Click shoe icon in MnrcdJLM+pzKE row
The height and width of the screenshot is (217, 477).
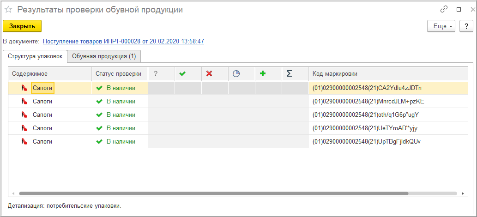[24, 102]
